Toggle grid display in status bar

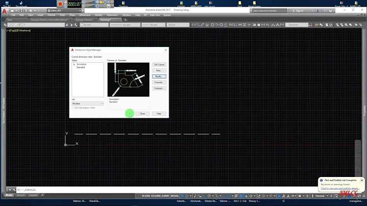click(x=182, y=196)
